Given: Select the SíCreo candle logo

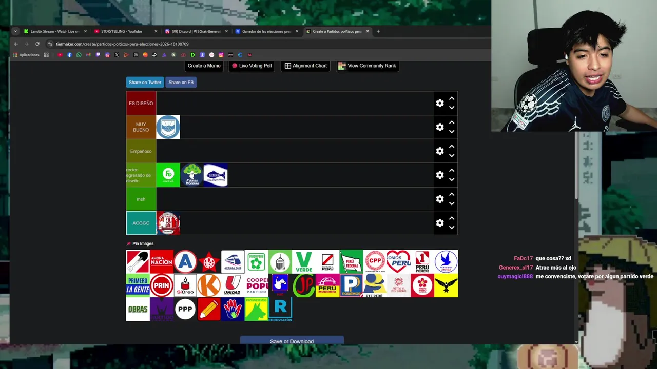Looking at the screenshot, I should click(185, 285).
